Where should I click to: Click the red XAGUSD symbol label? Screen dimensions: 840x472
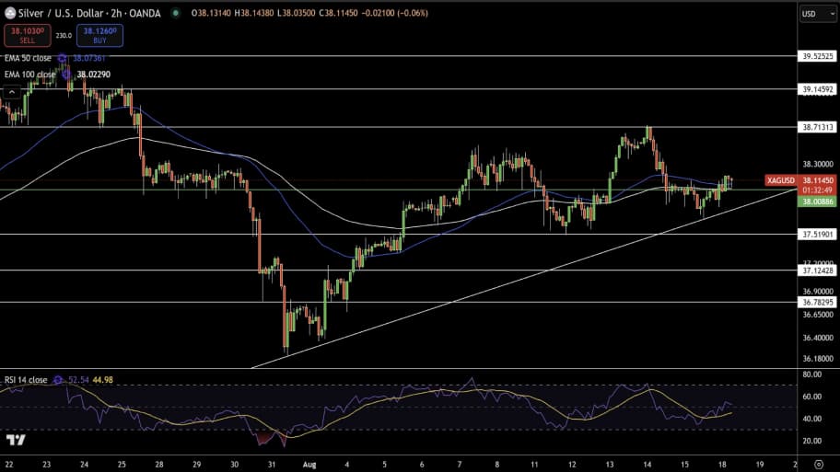coord(780,180)
